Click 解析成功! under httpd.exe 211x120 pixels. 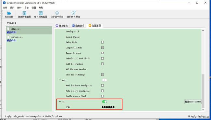coord(12,33)
